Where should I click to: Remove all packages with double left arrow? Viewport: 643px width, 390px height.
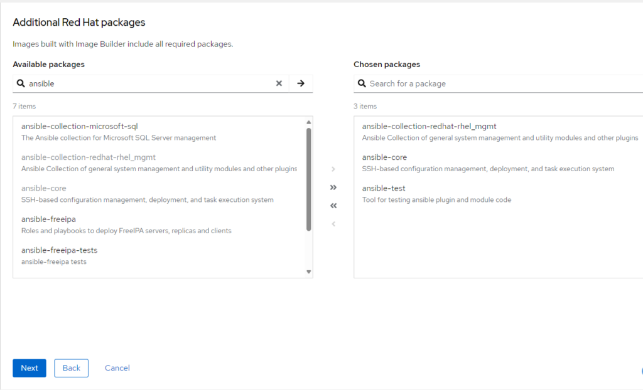coord(333,206)
